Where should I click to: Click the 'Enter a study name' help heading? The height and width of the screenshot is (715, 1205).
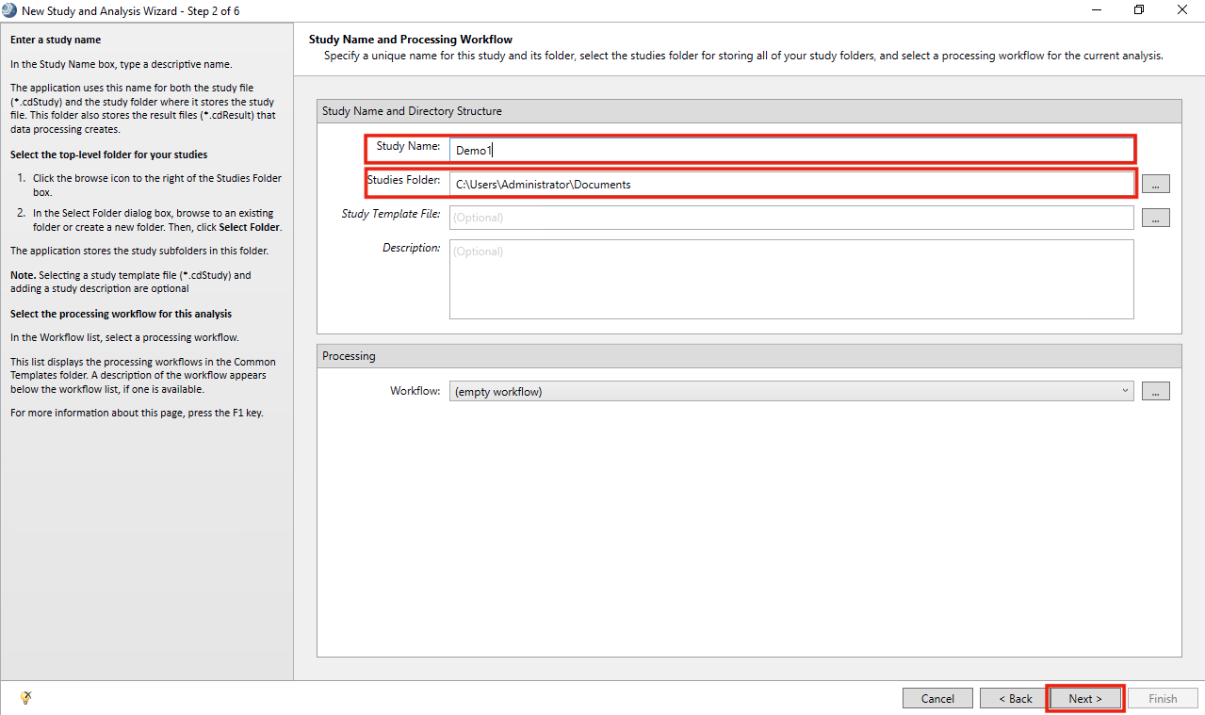point(56,41)
